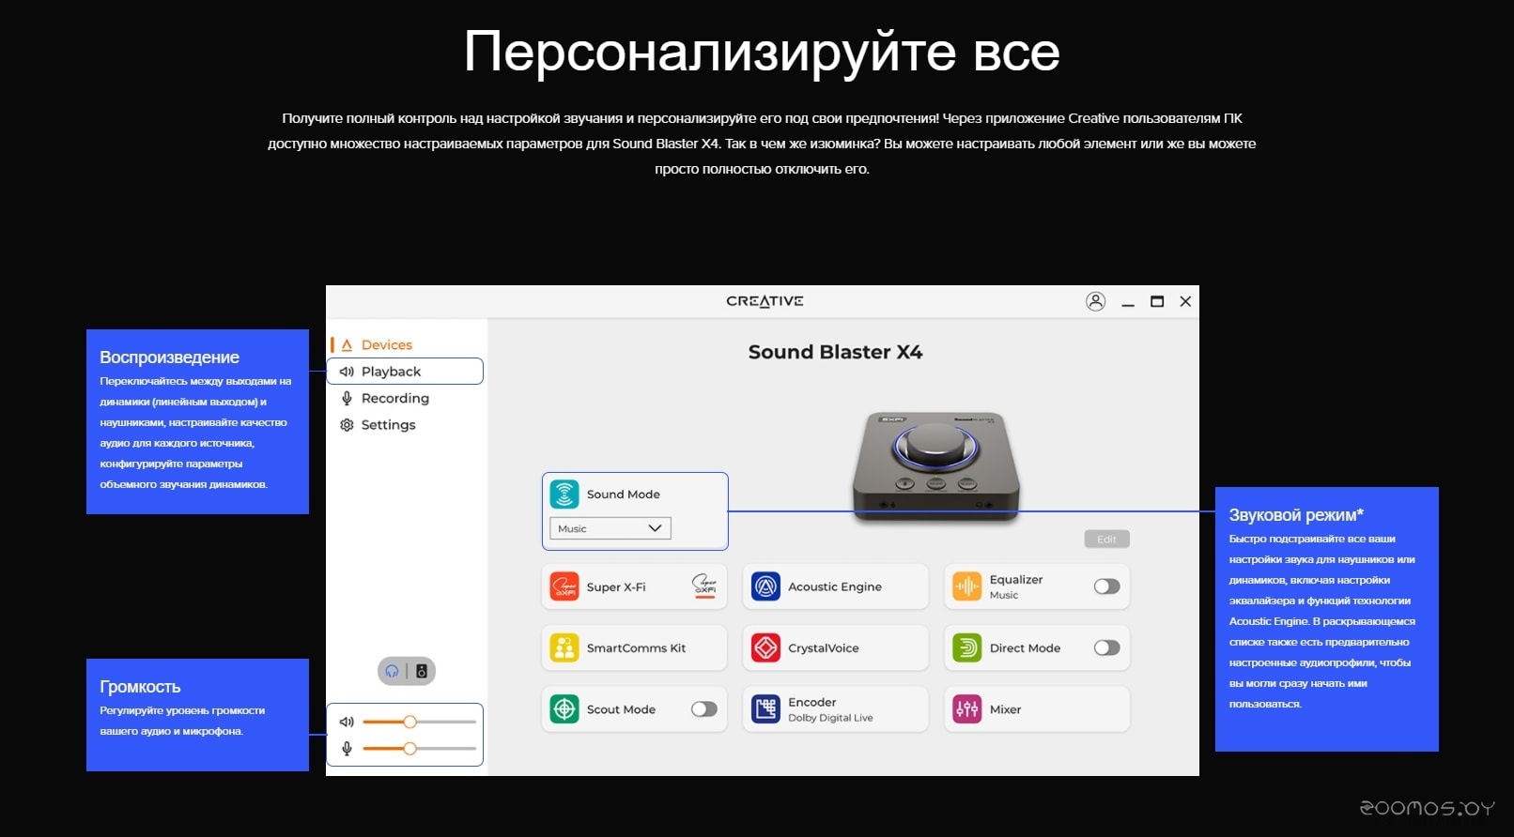Click the 'Звуковой режим*' callout heading

tap(1296, 515)
